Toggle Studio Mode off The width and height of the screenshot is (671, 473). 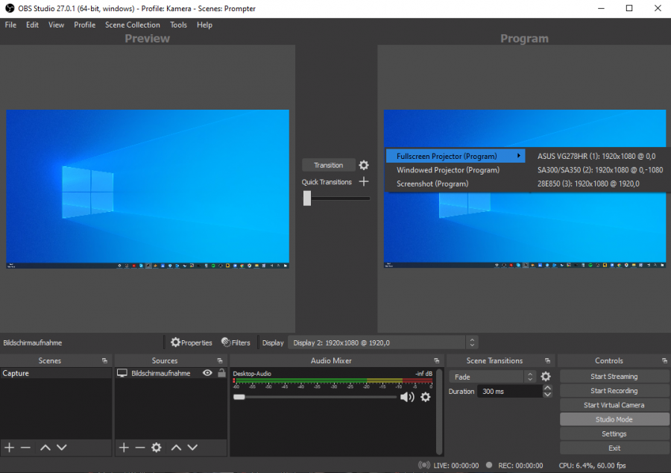(x=614, y=419)
